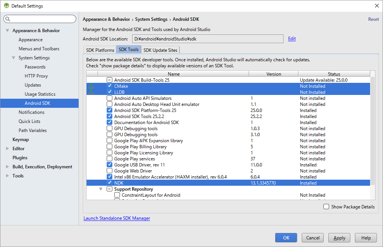The width and height of the screenshot is (383, 247).
Task: Check Google Play Licensing Library
Action: tap(109, 152)
